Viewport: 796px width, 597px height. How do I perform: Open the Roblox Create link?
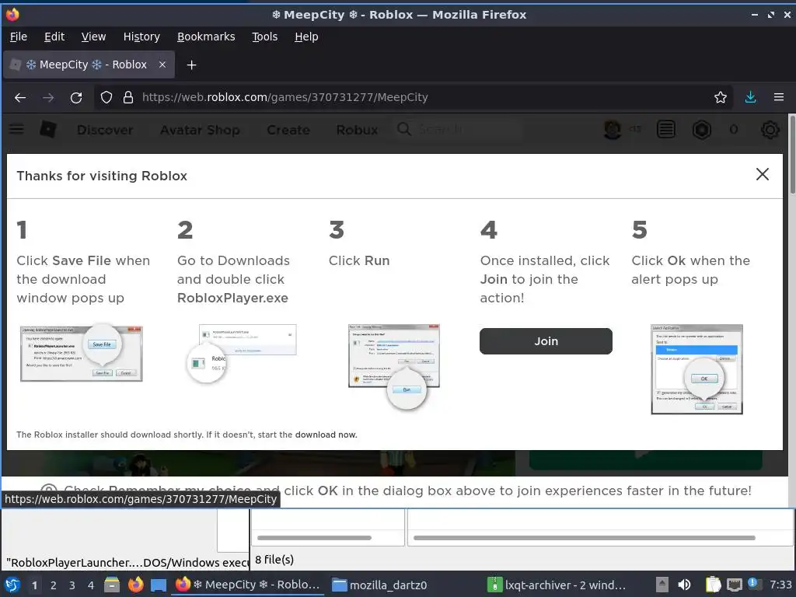pos(288,130)
